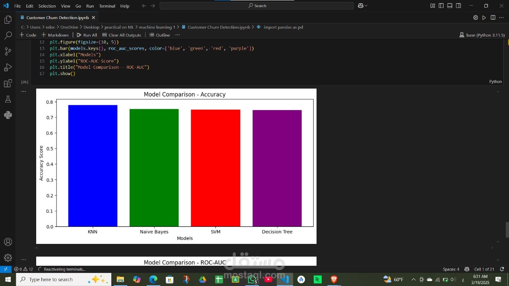Open Microsoft Edge from taskbar

coord(153,279)
